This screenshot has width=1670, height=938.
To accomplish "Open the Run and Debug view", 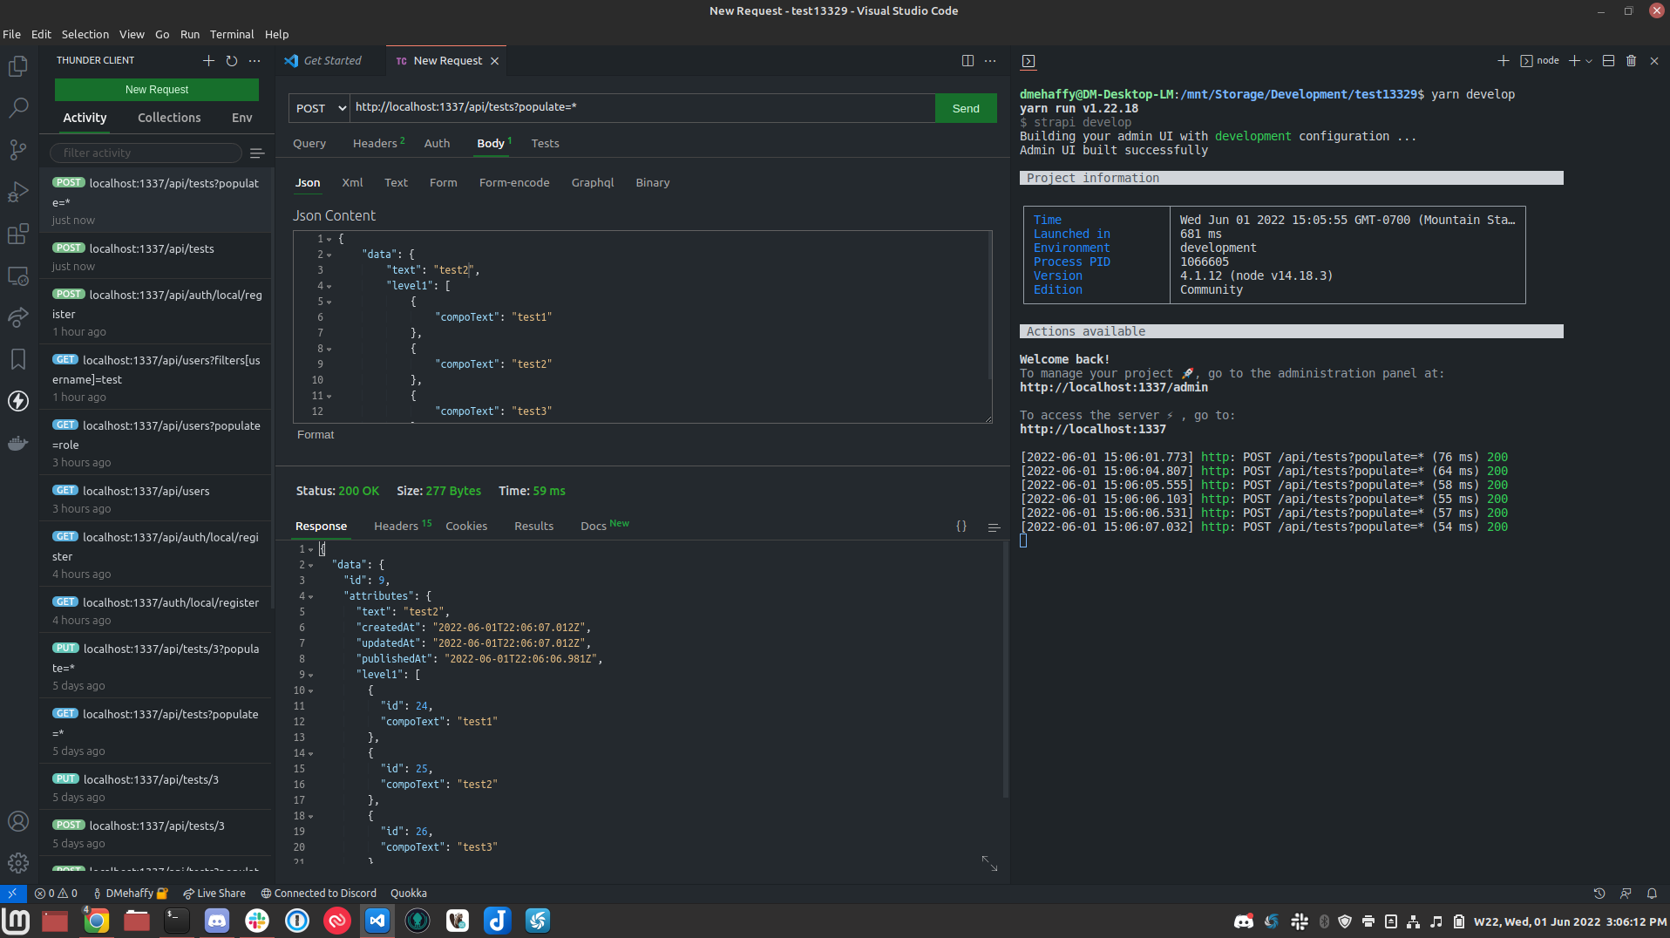I will [18, 192].
